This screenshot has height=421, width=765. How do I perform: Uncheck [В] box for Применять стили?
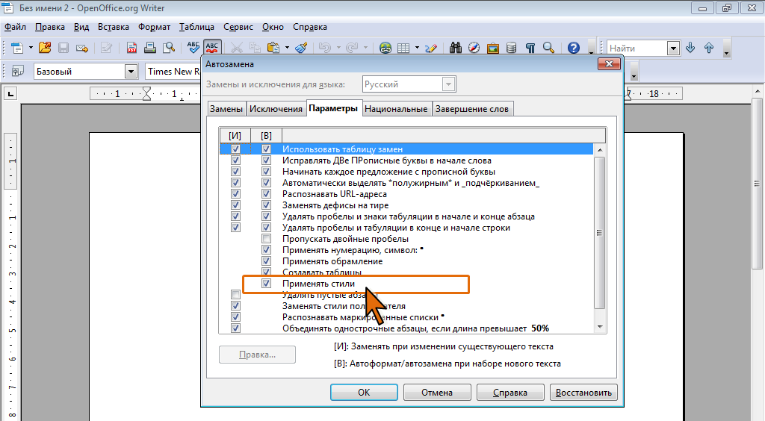coord(266,284)
